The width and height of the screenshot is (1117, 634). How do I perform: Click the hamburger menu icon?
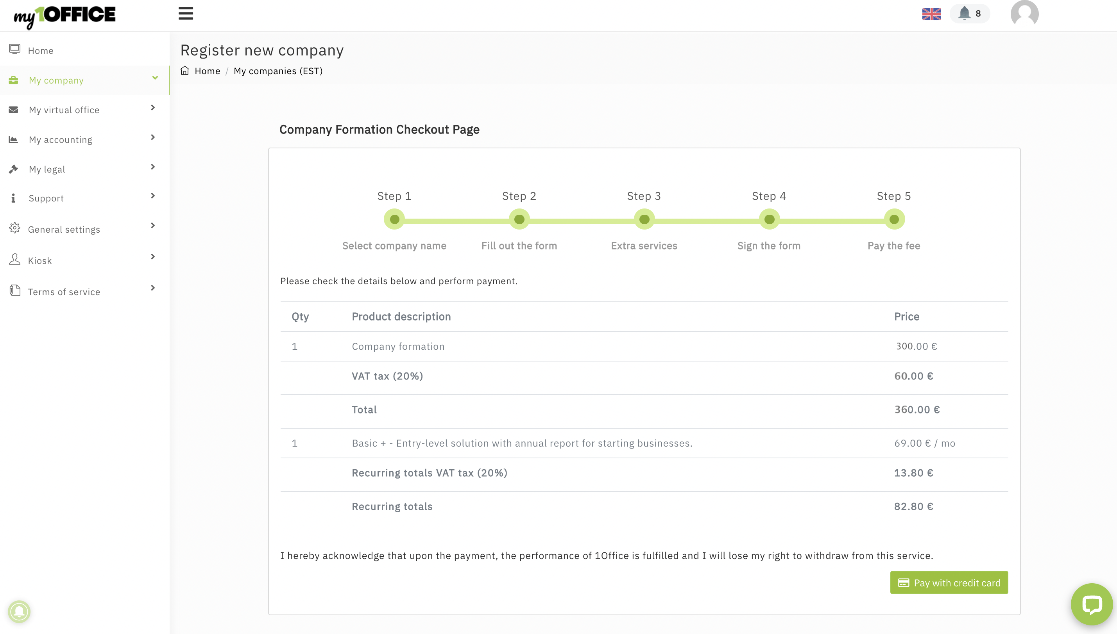186,14
